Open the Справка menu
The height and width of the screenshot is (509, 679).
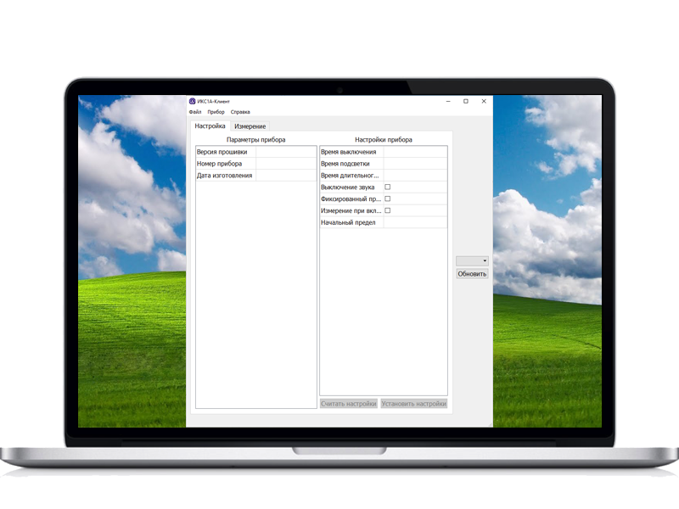[240, 112]
